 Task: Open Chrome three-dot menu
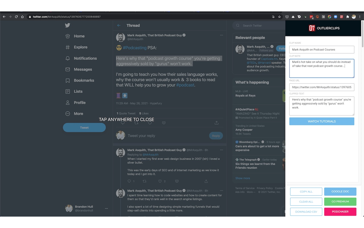(x=360, y=17)
